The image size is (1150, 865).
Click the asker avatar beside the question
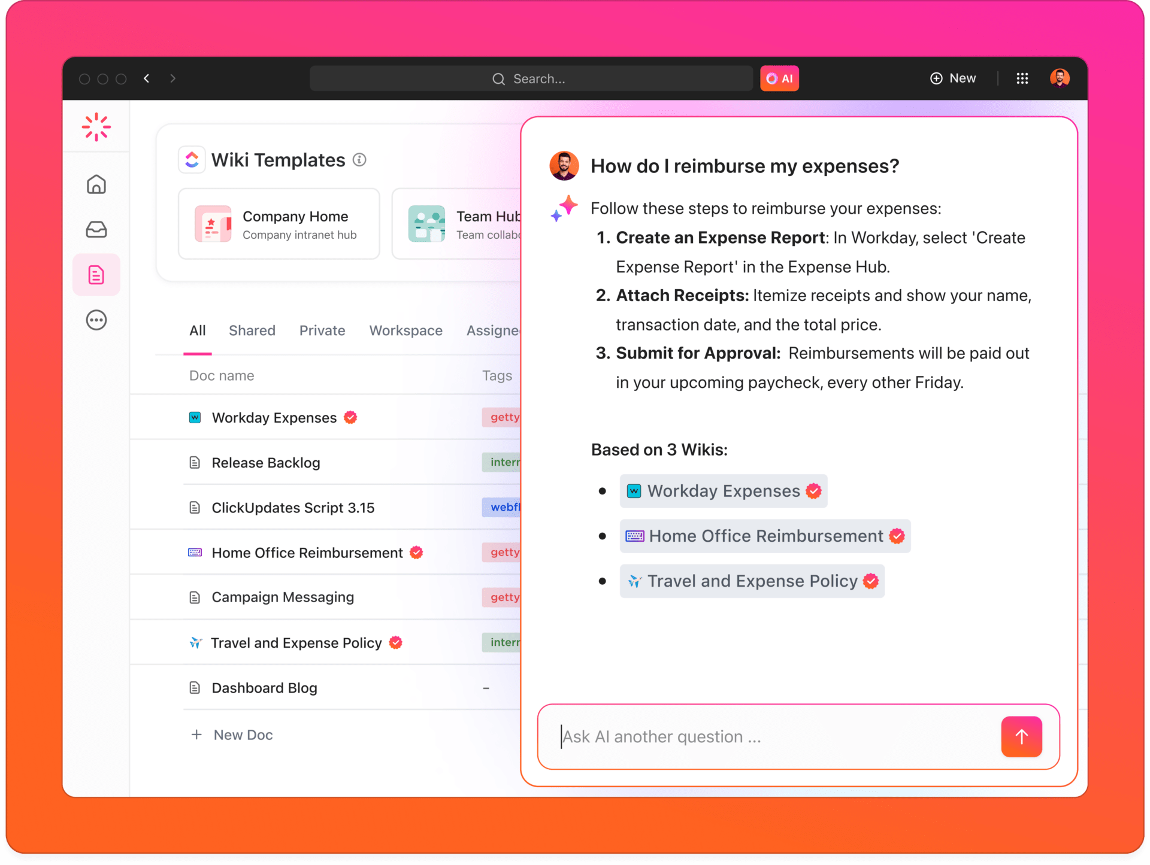pos(564,166)
